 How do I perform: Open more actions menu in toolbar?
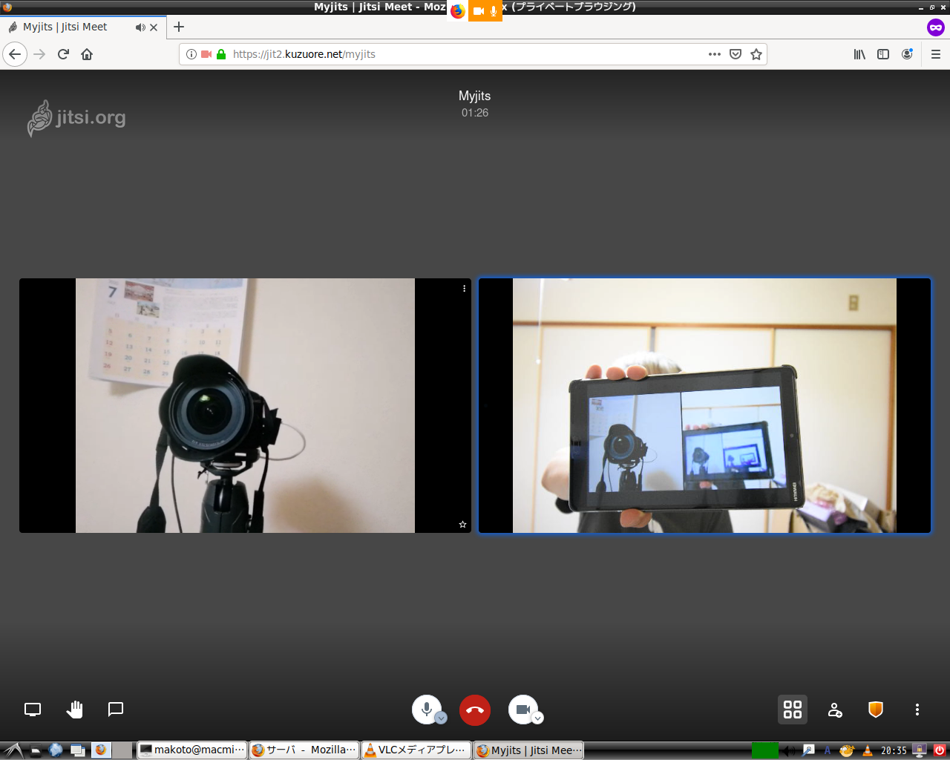(917, 710)
